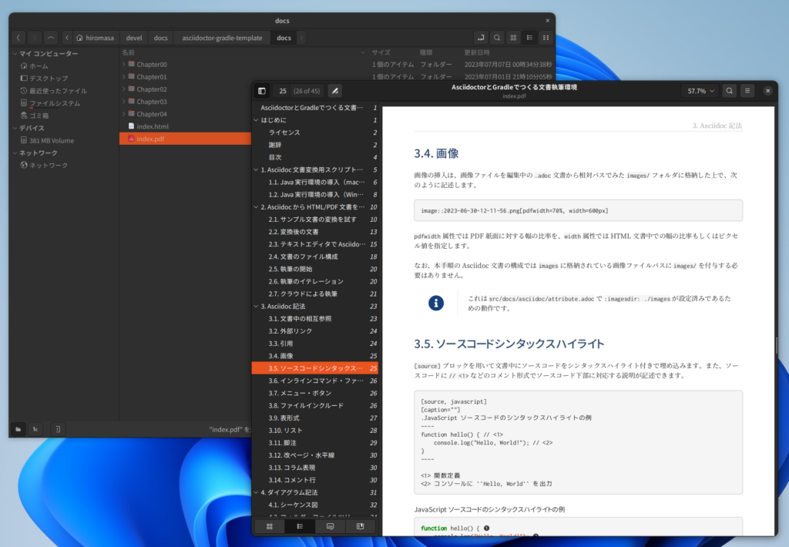Expand the Chapter04 folder

tap(124, 114)
